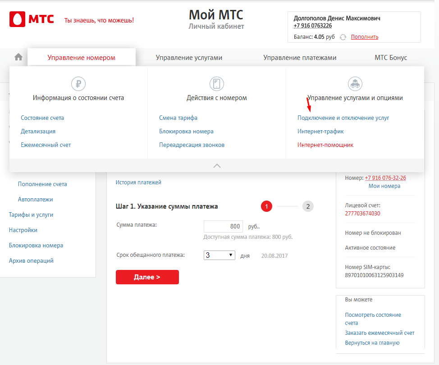The height and width of the screenshot is (365, 439).
Task: Open Состояние счета link
Action: click(42, 118)
